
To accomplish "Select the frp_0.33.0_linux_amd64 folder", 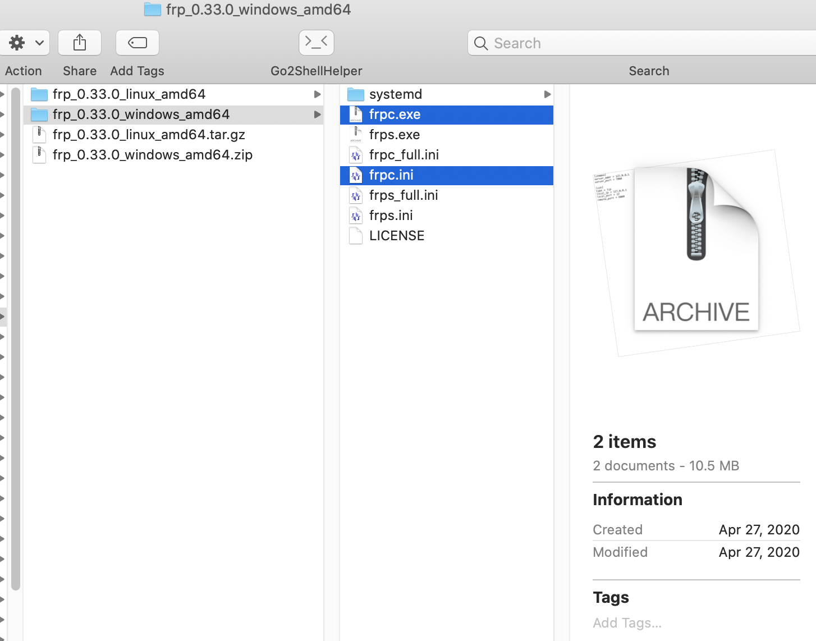I will click(173, 94).
